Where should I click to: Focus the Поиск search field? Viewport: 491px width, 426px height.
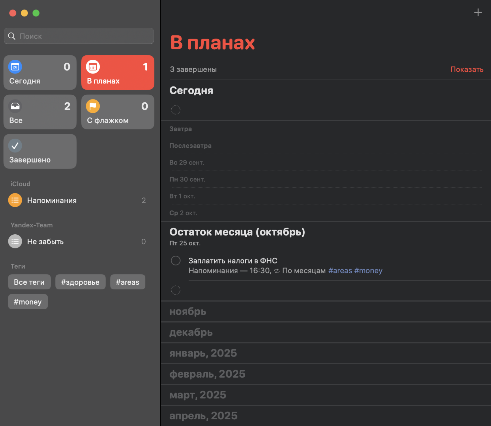pos(79,36)
